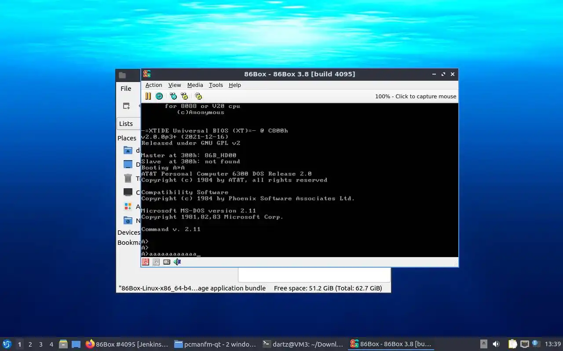563x351 pixels.
Task: Click the removable media eject tray icon
Action: (483, 344)
